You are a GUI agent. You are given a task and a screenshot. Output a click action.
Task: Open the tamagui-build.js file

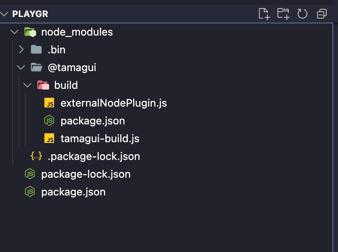tap(100, 138)
